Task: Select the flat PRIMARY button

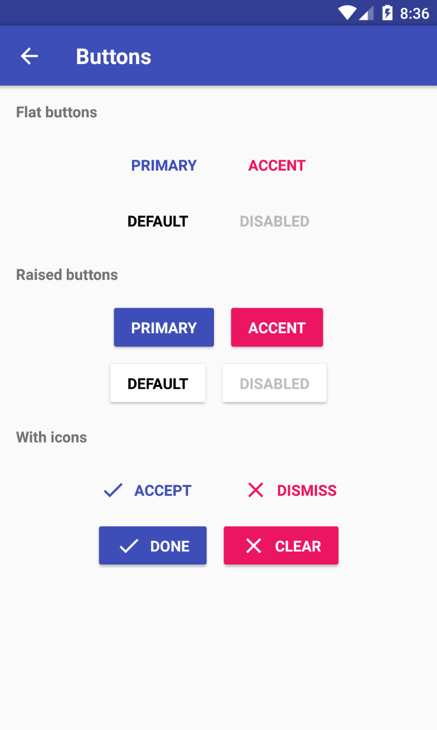Action: [x=164, y=165]
